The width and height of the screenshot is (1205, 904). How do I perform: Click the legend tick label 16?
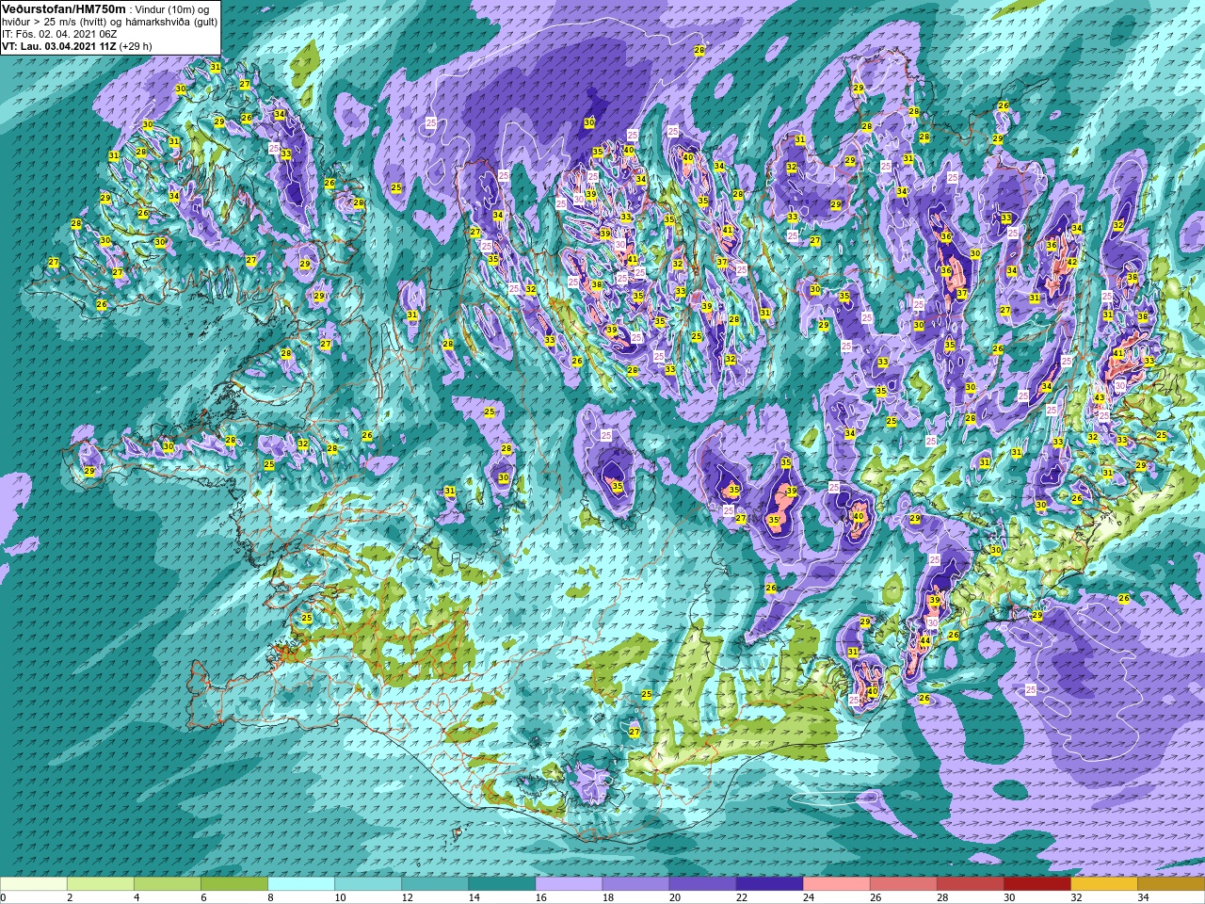pos(542,897)
